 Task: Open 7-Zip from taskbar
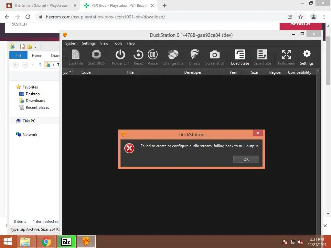click(x=66, y=242)
